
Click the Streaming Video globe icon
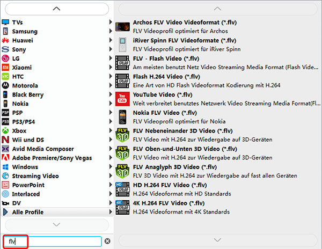click(5, 175)
